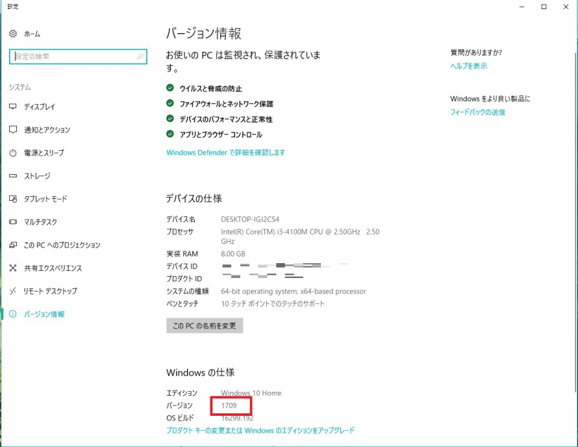Click the Windows 10 Home edition value

(251, 393)
